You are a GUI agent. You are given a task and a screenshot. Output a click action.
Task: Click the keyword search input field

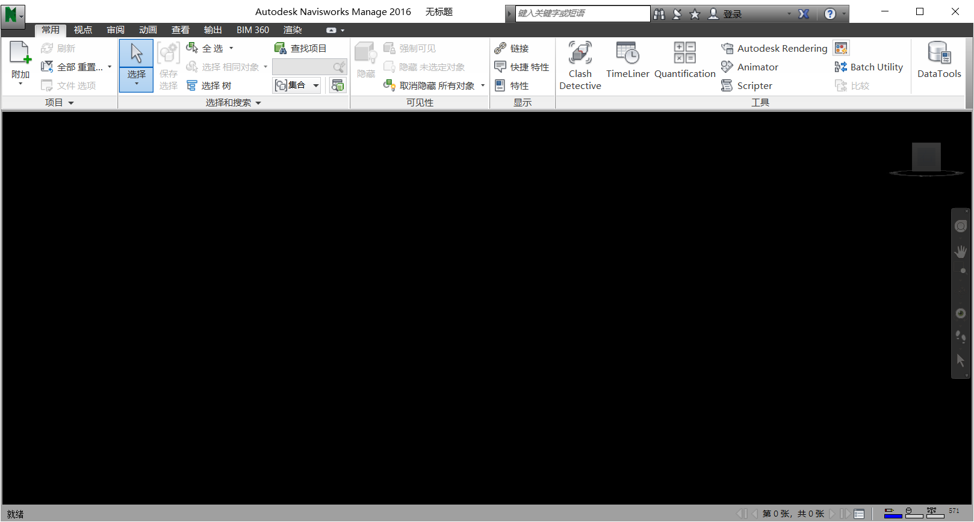(582, 13)
